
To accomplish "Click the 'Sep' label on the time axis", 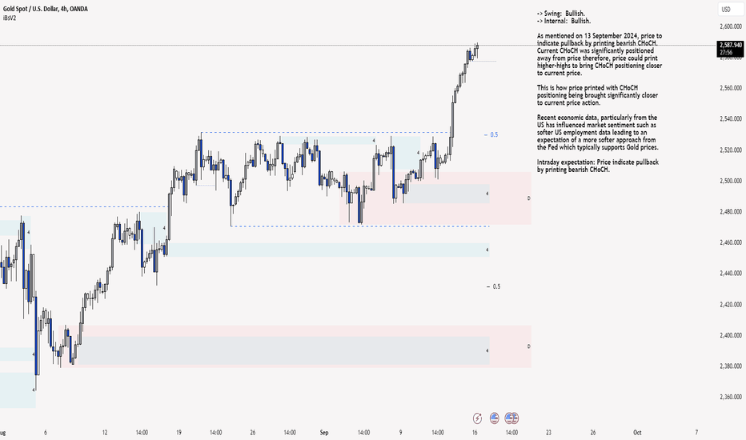I will [x=324, y=432].
